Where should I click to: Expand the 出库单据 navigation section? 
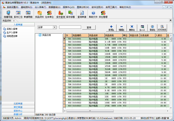point(18,103)
